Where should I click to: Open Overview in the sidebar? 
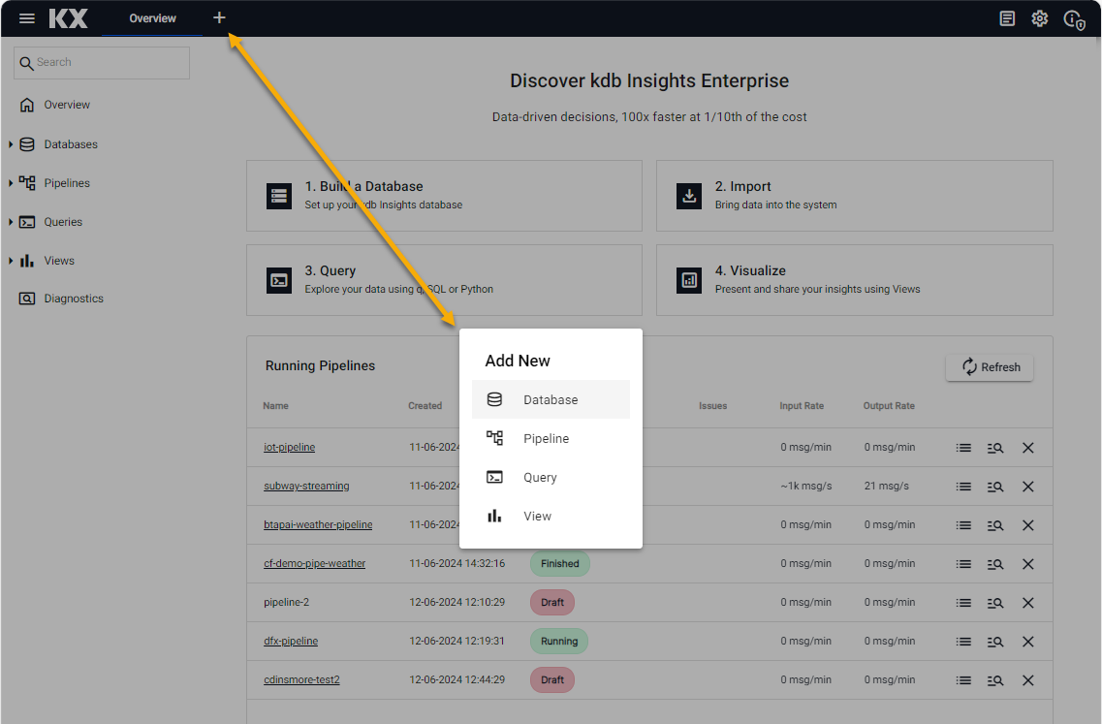coord(67,105)
